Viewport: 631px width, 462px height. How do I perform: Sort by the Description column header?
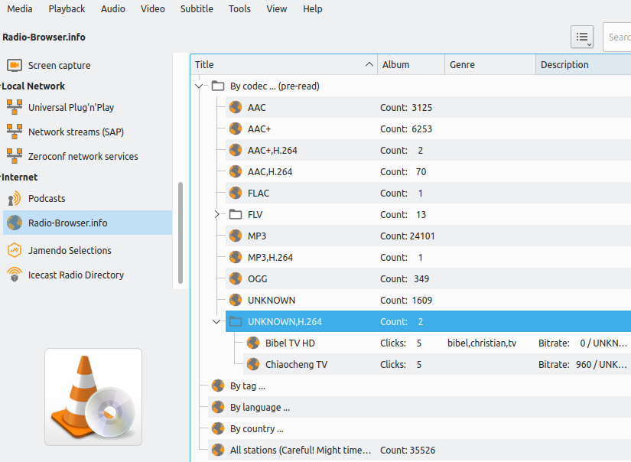click(584, 65)
